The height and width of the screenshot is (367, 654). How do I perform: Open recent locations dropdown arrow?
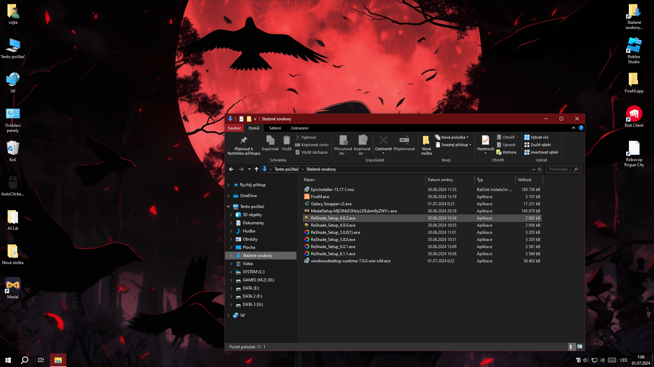click(x=249, y=169)
